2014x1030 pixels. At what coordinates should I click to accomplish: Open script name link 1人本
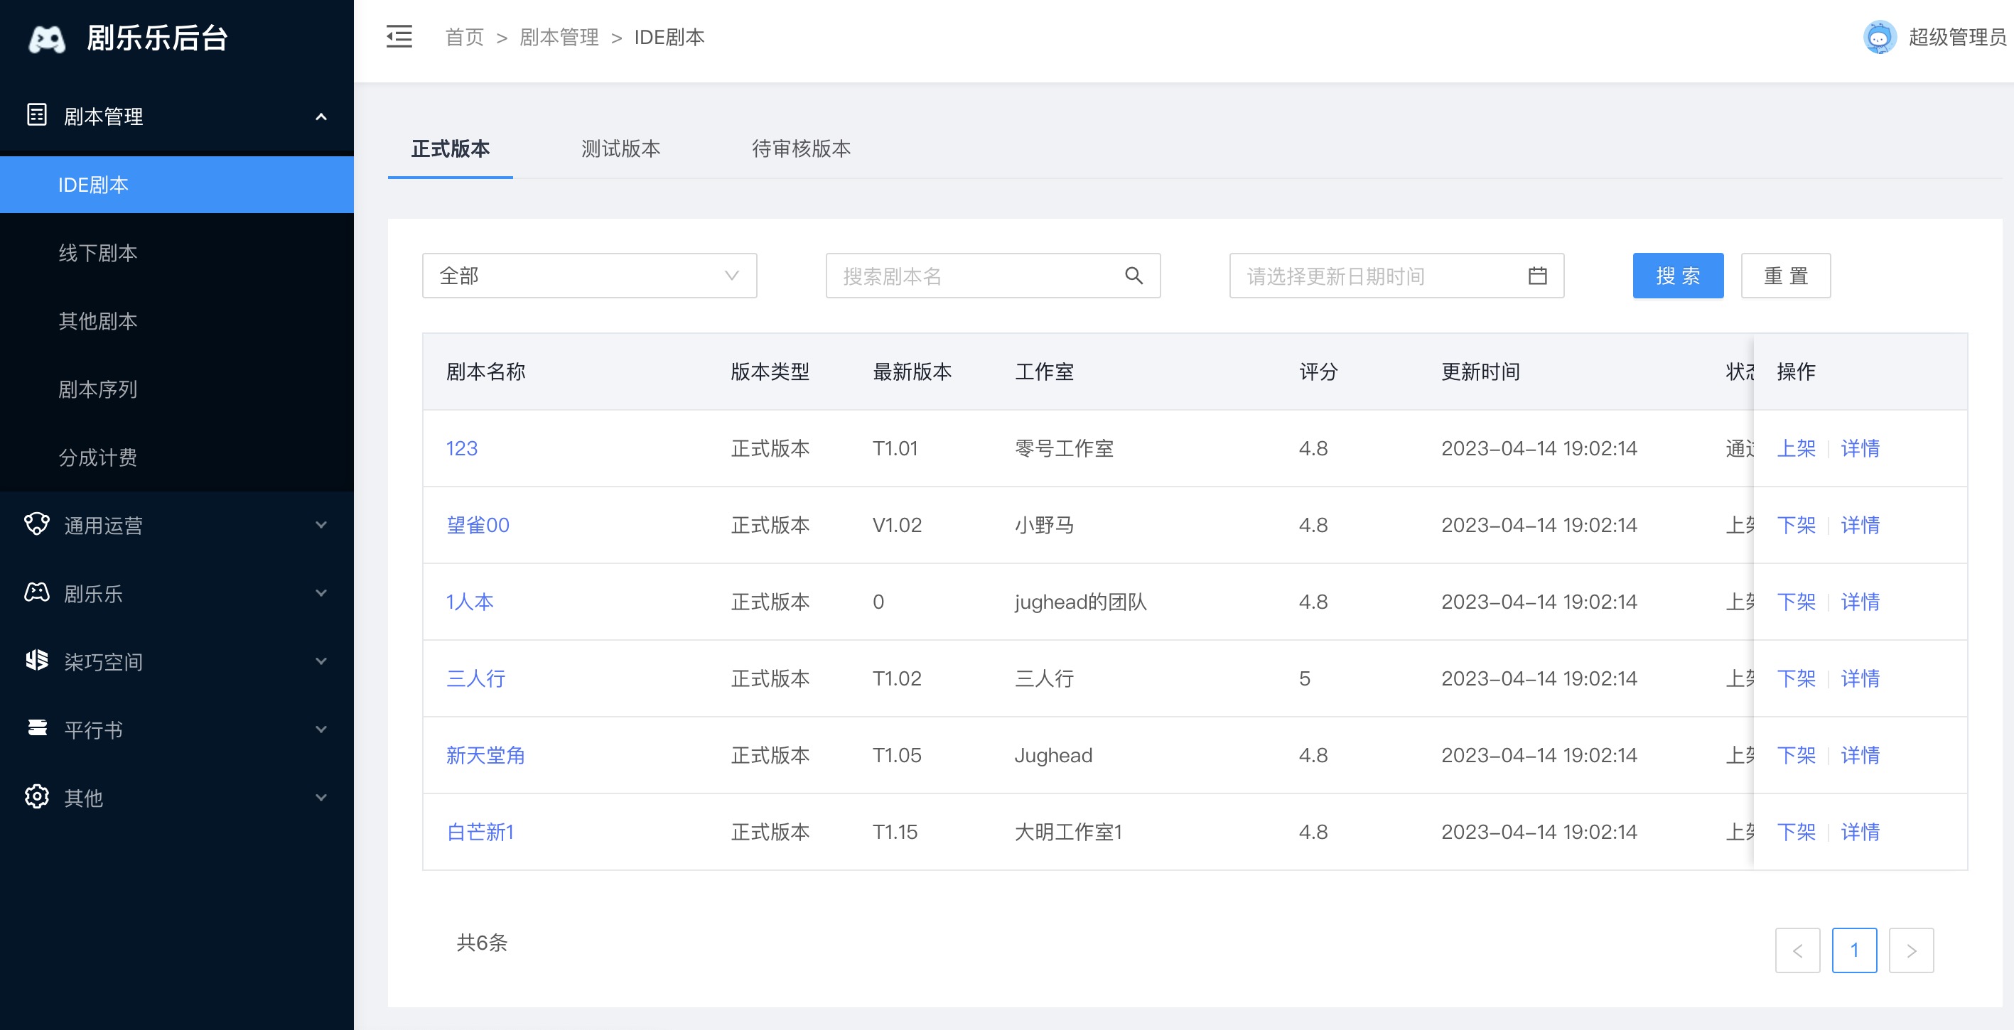click(470, 601)
